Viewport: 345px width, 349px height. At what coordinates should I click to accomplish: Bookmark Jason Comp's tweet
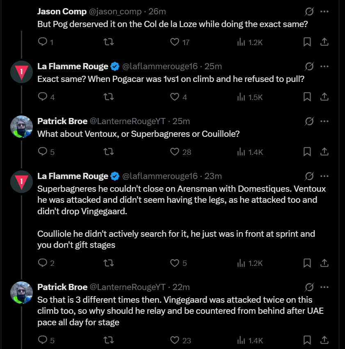click(x=307, y=42)
